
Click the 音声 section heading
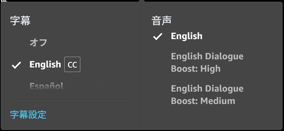(x=161, y=20)
